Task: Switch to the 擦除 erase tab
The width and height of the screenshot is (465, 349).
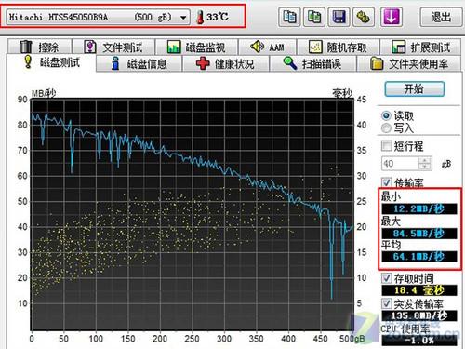Action: (40, 47)
